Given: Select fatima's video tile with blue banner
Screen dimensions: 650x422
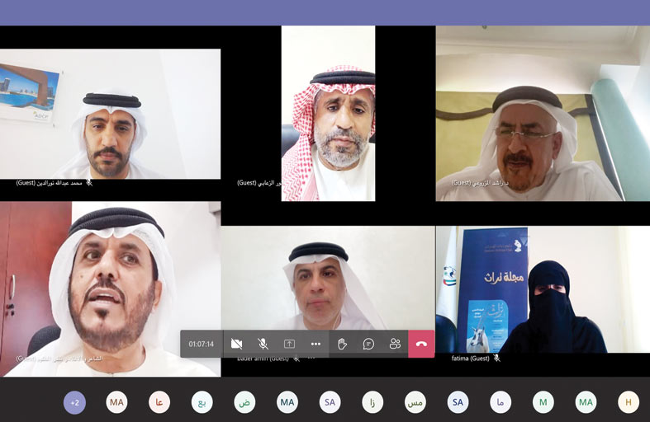Looking at the screenshot, I should coord(543,289).
